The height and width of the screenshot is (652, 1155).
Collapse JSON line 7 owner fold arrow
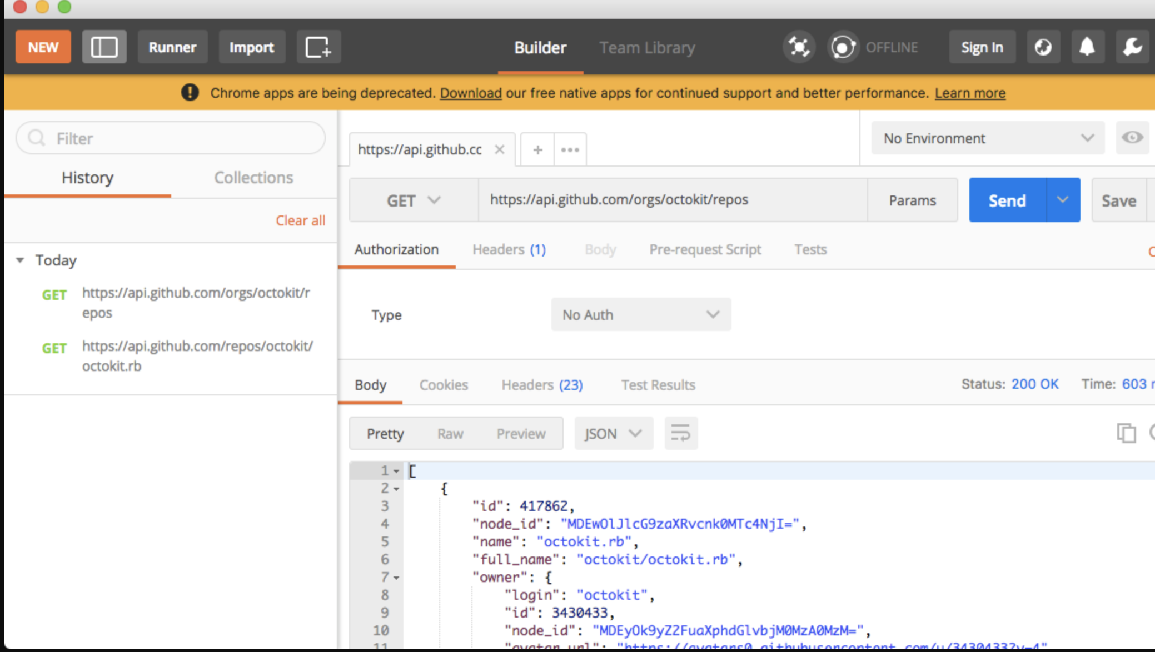pyautogui.click(x=396, y=578)
